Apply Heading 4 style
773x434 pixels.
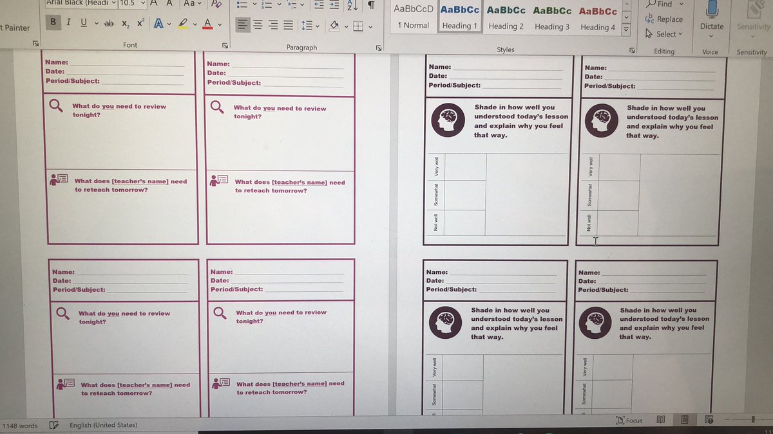tap(598, 19)
